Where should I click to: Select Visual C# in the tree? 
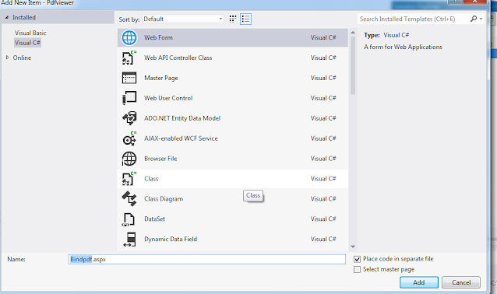point(27,43)
